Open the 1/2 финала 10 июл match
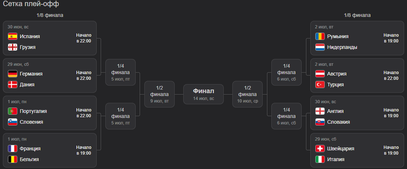The width and height of the screenshot is (407, 169). tap(248, 94)
